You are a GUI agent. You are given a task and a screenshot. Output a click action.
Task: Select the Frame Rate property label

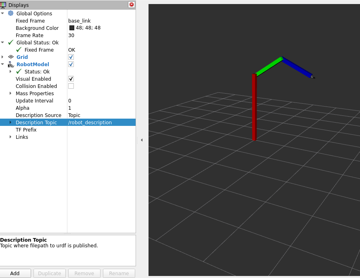29,36
